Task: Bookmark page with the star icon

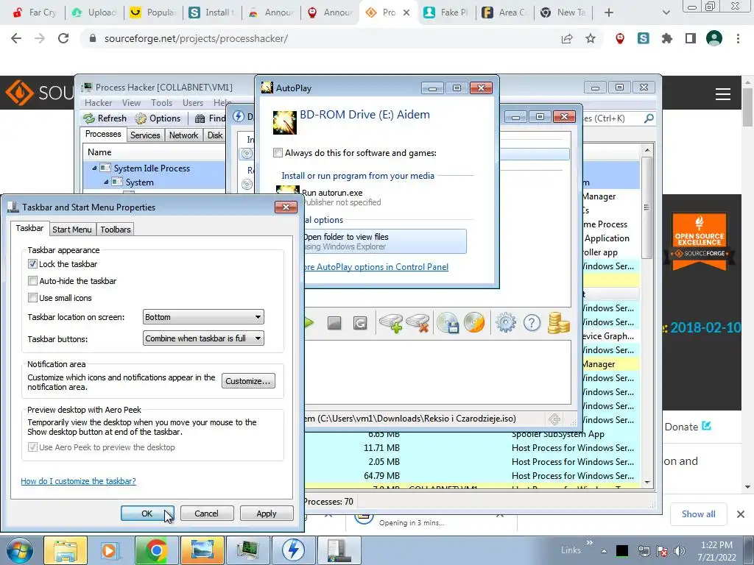Action: [591, 38]
